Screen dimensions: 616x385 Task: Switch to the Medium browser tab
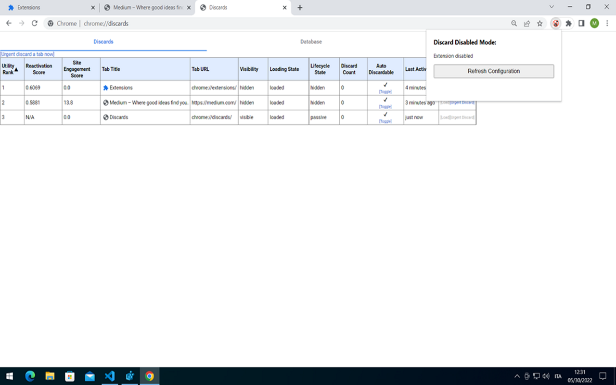pos(147,8)
